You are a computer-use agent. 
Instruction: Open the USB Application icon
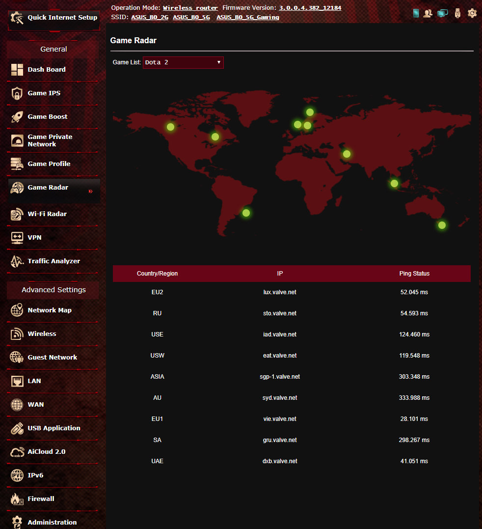[x=17, y=428]
